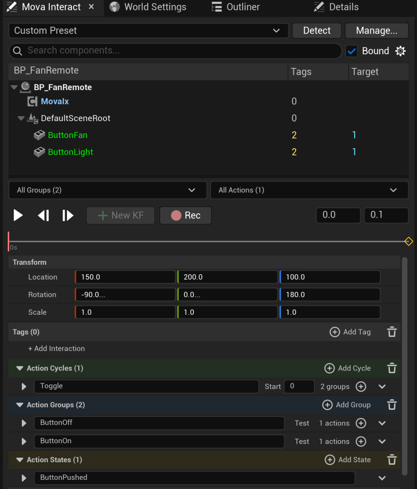Click the Details tab pencil icon
Viewport: 417px width, 489px height.
point(319,7)
